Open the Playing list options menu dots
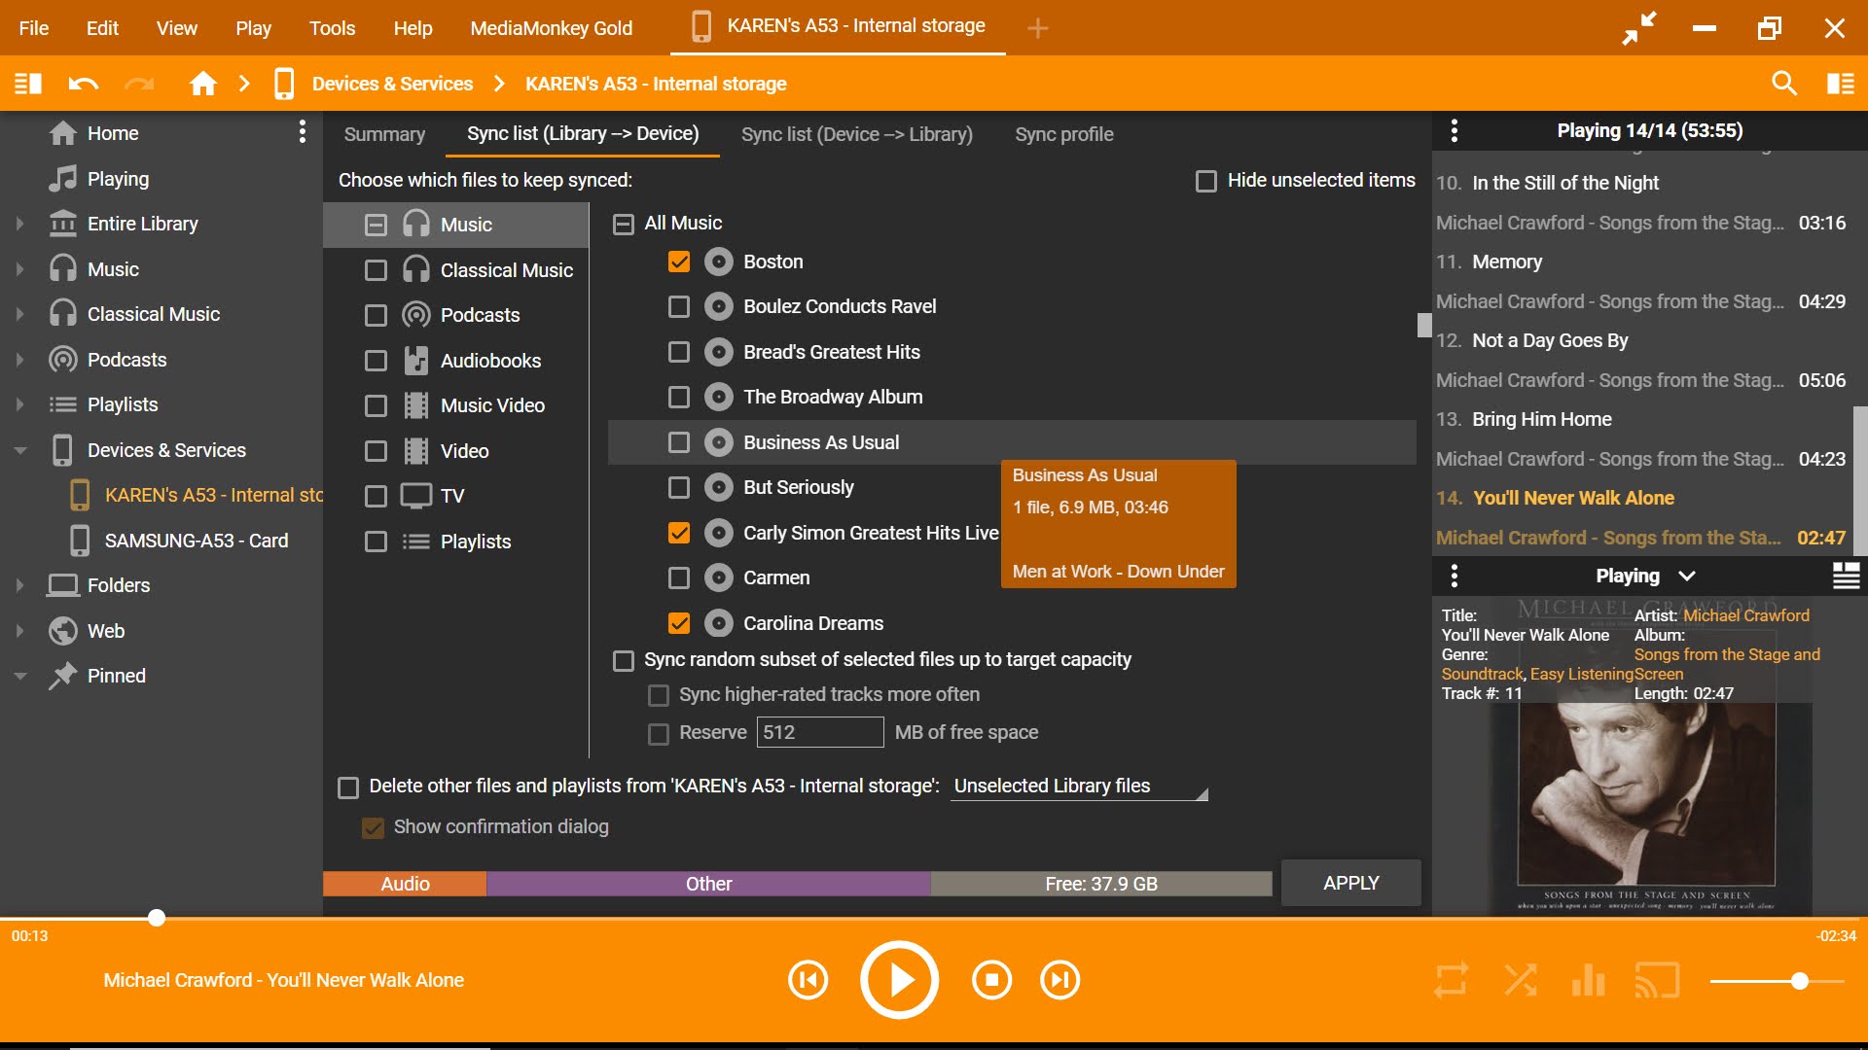 click(1455, 130)
